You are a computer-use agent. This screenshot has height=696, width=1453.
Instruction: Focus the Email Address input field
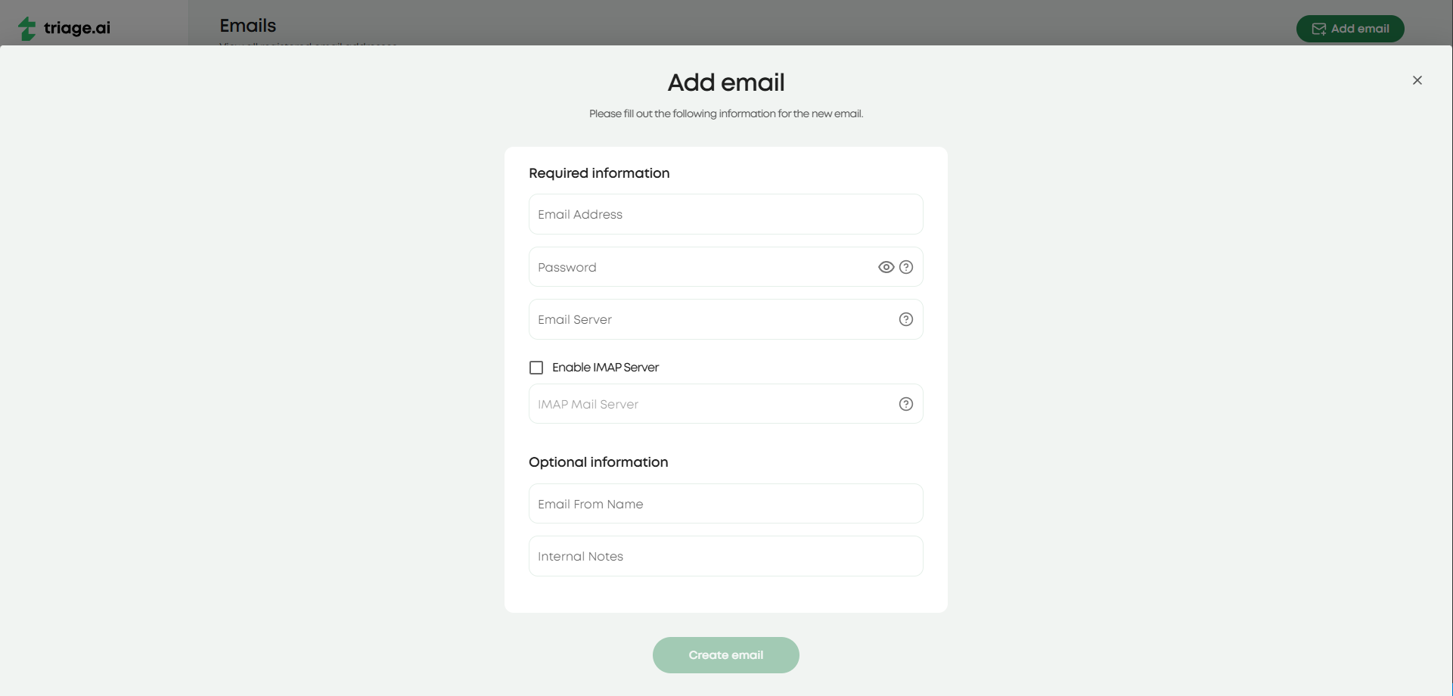[x=725, y=214]
